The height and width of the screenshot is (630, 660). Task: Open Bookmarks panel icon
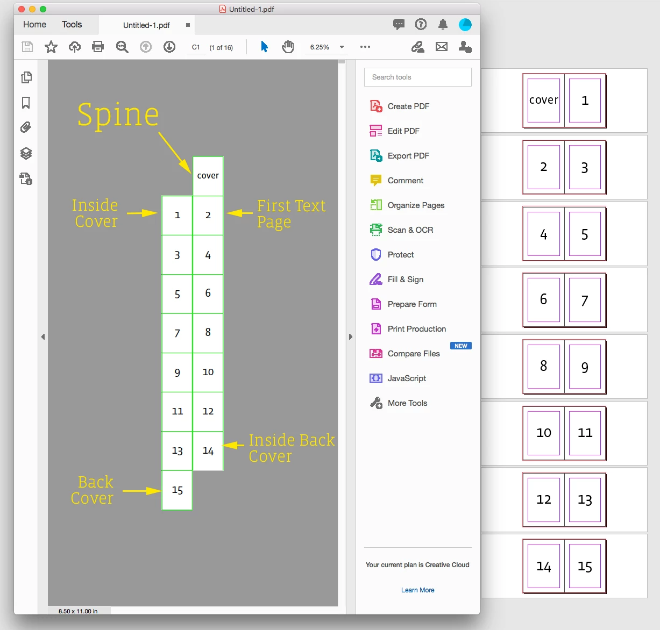[x=26, y=103]
